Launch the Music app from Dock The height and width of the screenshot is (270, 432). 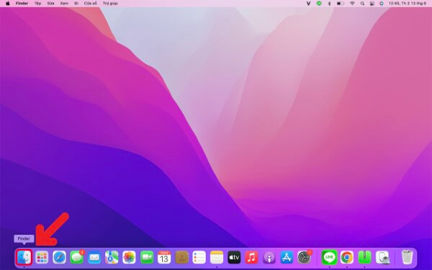[251, 258]
